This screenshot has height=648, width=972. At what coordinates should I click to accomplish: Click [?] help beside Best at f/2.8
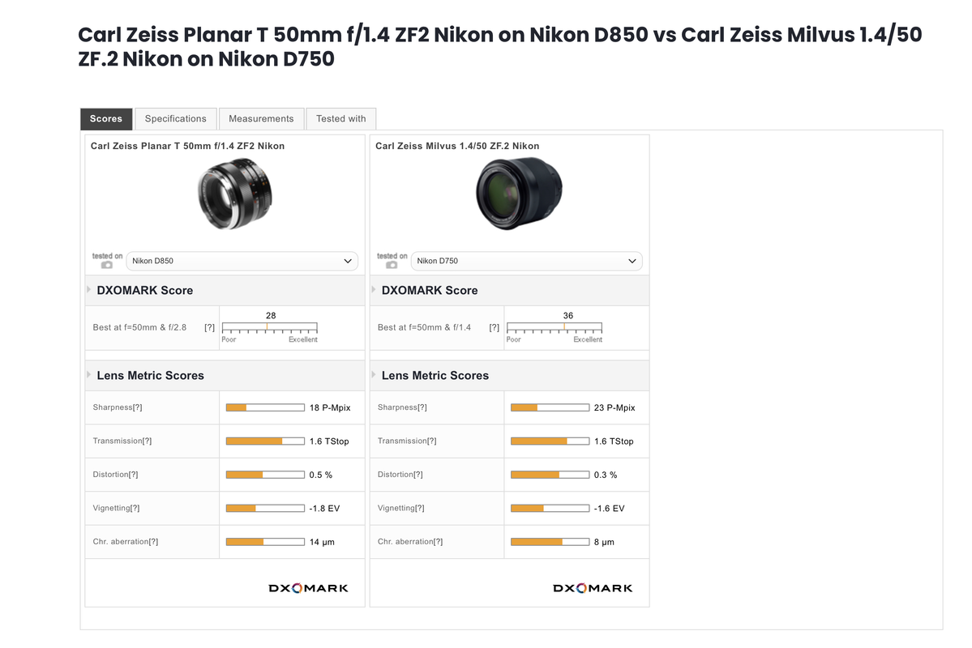[x=209, y=327]
